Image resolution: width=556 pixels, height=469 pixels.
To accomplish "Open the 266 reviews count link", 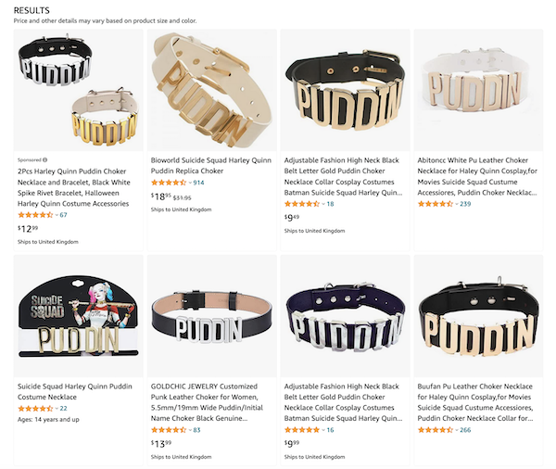I will pyautogui.click(x=465, y=430).
